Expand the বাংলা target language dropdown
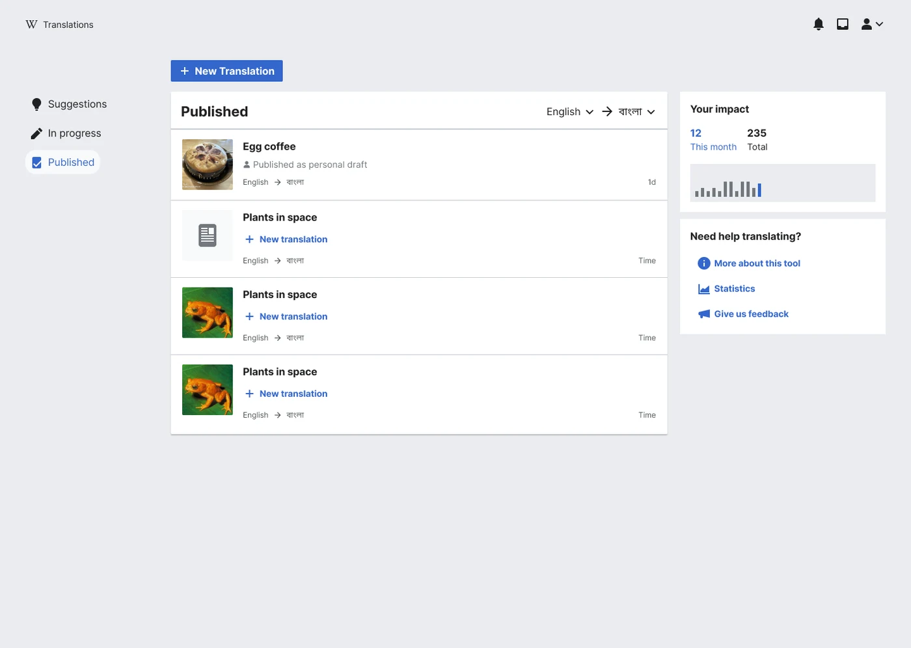The width and height of the screenshot is (911, 648). (636, 112)
